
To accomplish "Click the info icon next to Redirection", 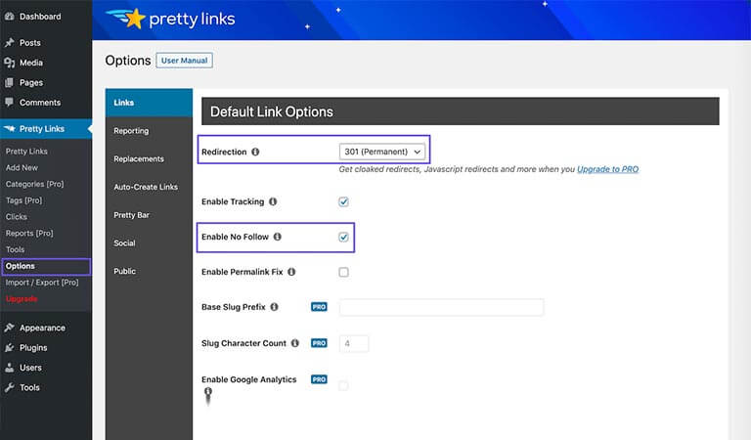I will click(x=255, y=152).
